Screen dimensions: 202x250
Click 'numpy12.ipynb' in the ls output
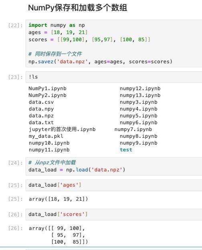pos(140,89)
